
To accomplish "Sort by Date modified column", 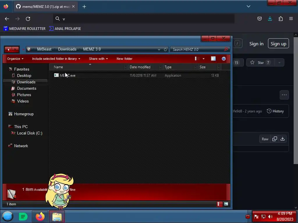I will point(143,67).
